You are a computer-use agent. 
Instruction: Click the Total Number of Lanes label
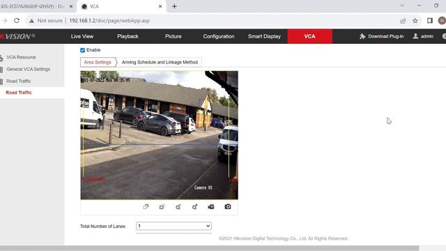(102, 226)
